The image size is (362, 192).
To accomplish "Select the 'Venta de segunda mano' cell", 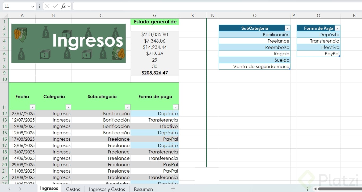I will point(255,66).
